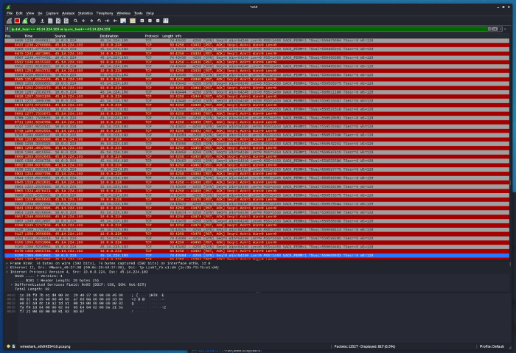The image size is (516, 353).
Task: Go forward in packet history arrow
Action: pyautogui.click(x=91, y=21)
